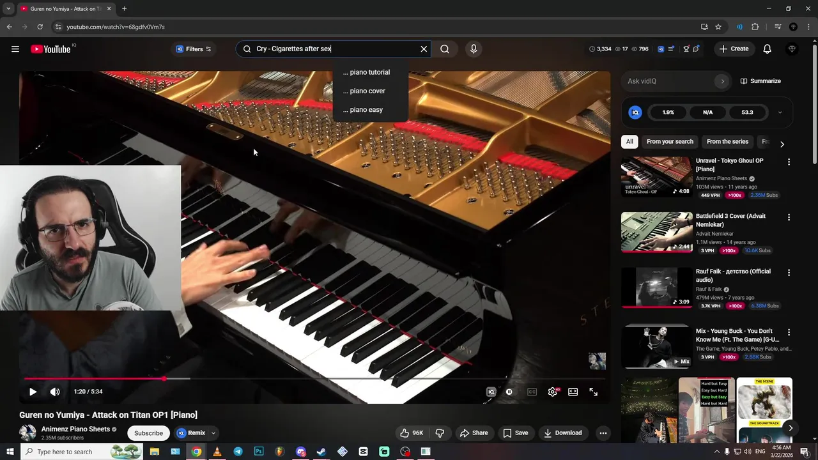This screenshot has height=460, width=818.
Task: Toggle closed captions (CC)
Action: tap(532, 392)
